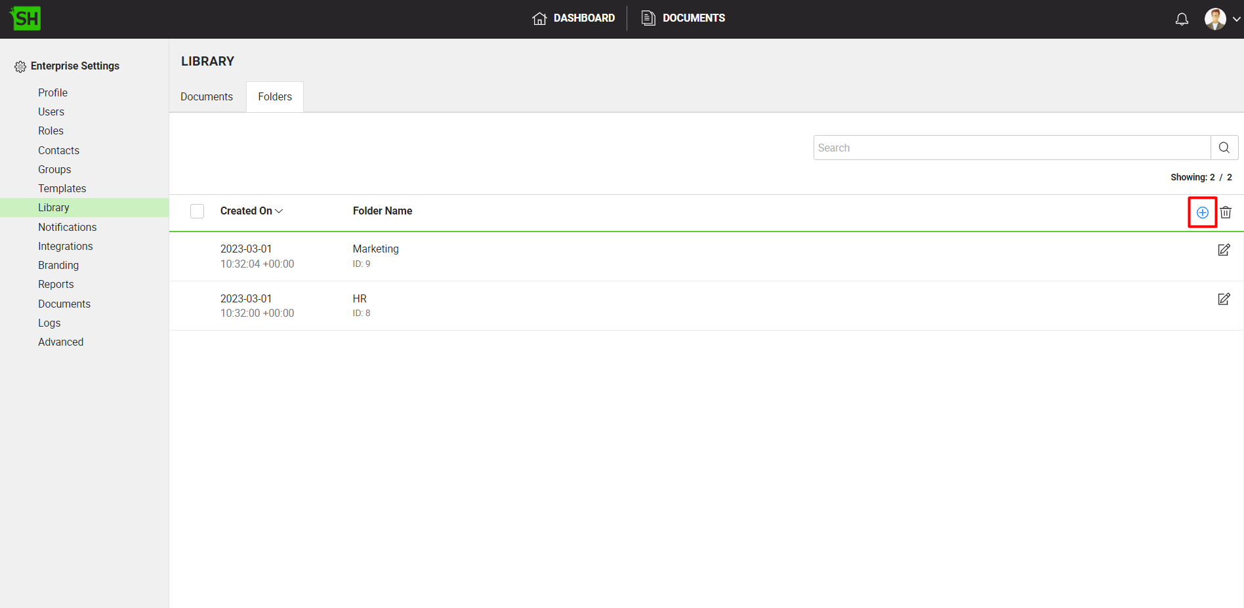
Task: Click the Enterprise Settings gear icon
Action: click(20, 66)
